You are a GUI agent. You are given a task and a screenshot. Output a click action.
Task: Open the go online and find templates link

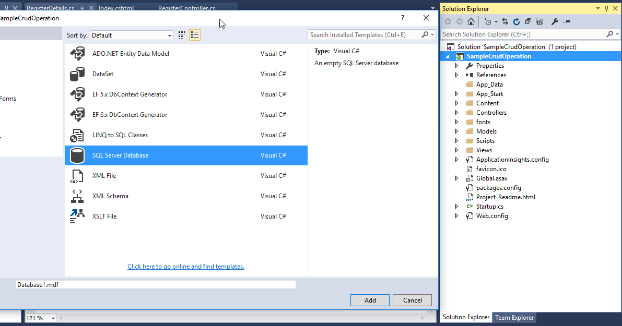click(x=186, y=266)
